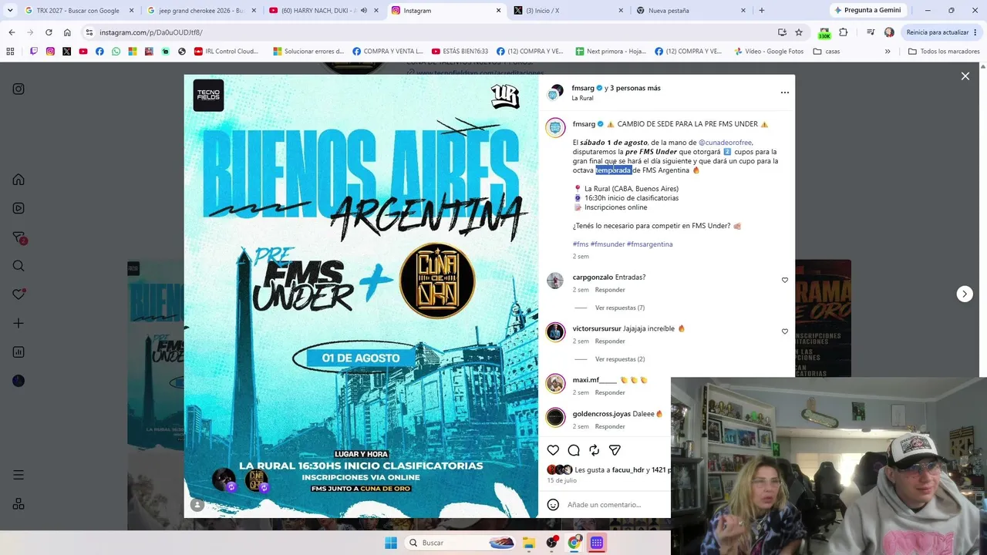Open your profile avatar in the sidebar
The width and height of the screenshot is (987, 555).
[19, 381]
